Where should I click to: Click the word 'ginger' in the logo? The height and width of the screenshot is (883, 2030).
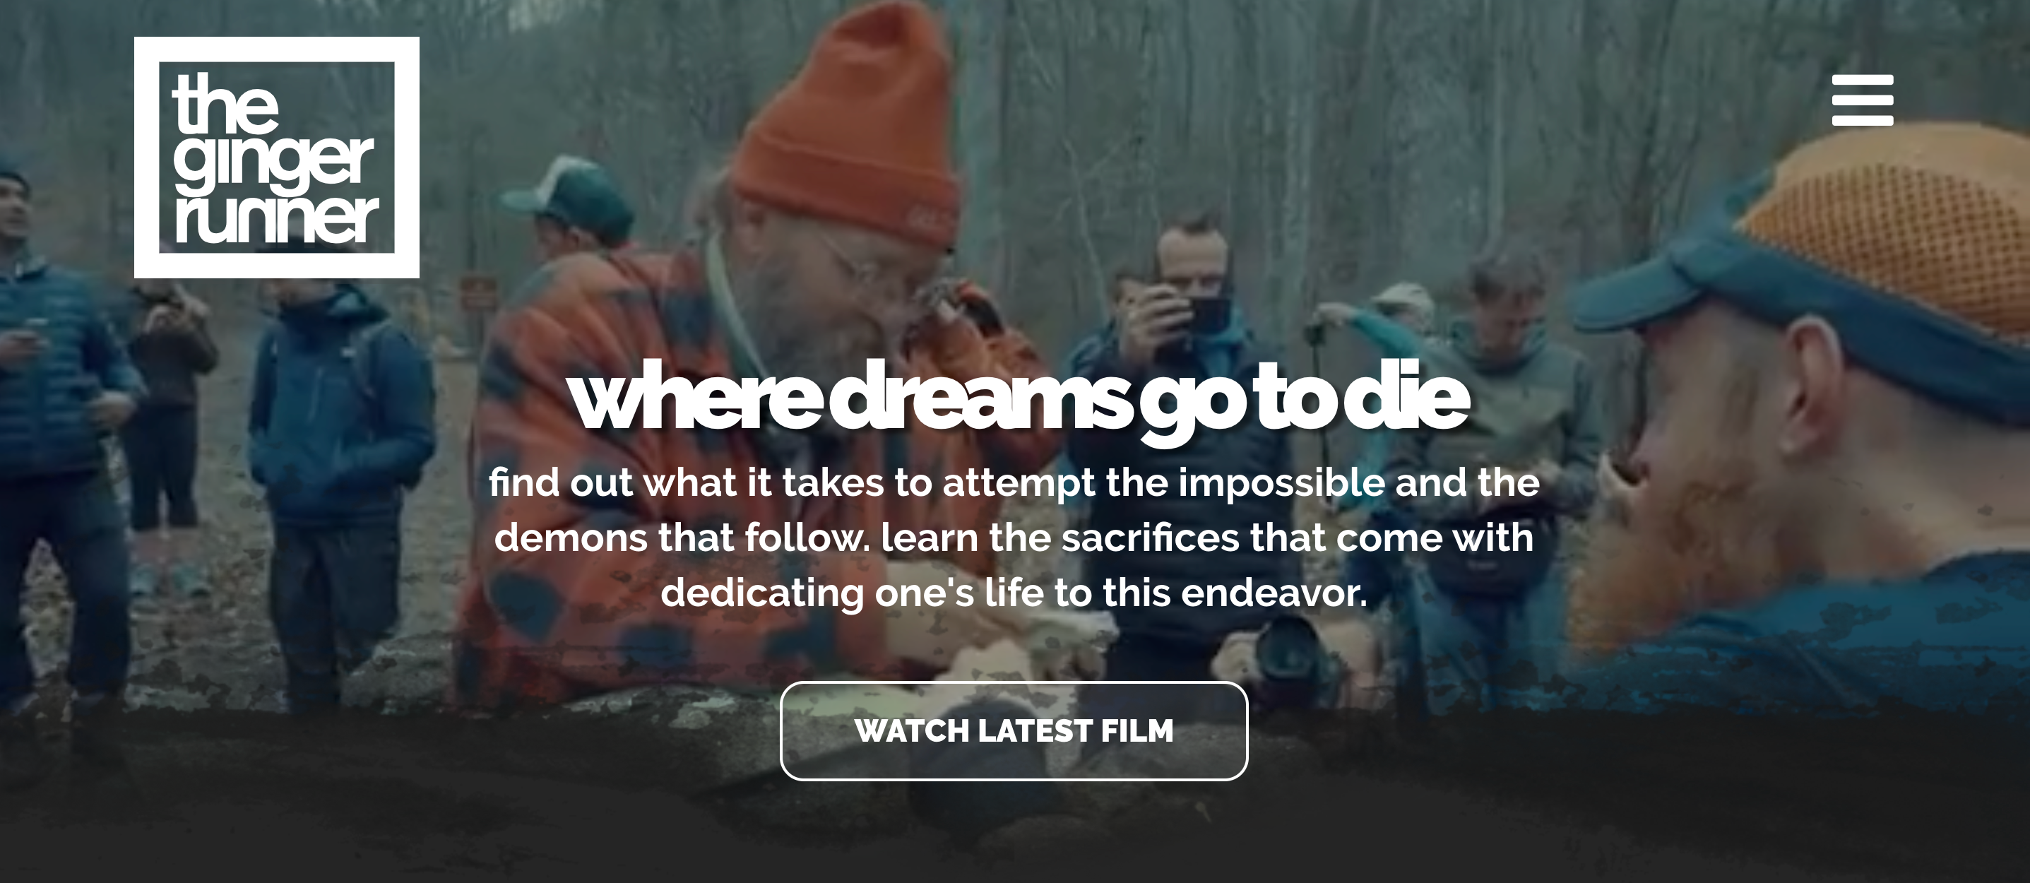tap(273, 163)
